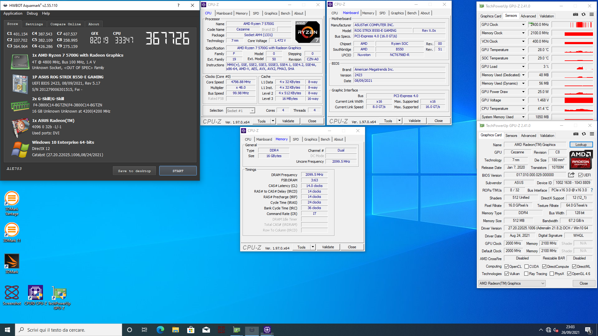Viewport: 598px width, 336px height.
Task: Click AMD Radeon Graphics logo in GPU-Z
Action: [581, 160]
